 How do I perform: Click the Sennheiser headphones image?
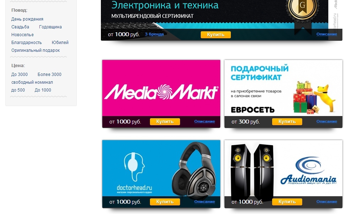(x=194, y=170)
